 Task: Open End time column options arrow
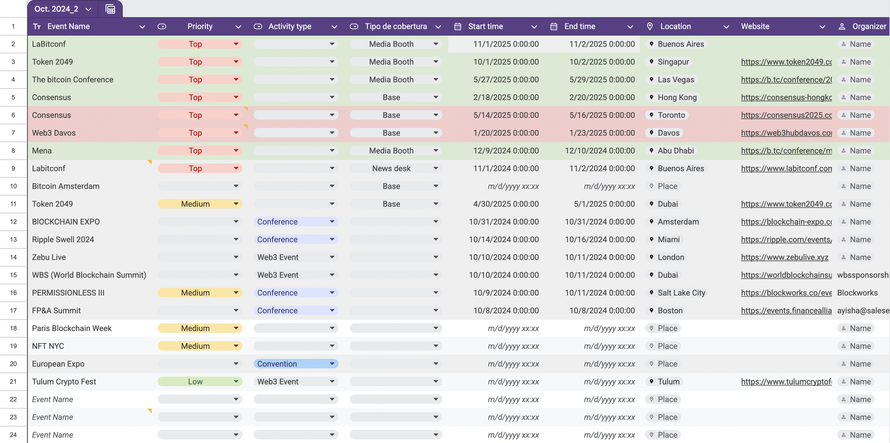click(630, 27)
